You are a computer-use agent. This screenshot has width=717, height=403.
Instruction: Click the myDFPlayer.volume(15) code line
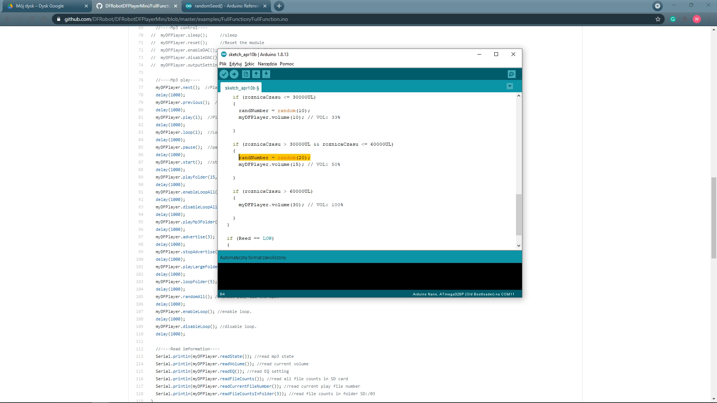click(289, 164)
